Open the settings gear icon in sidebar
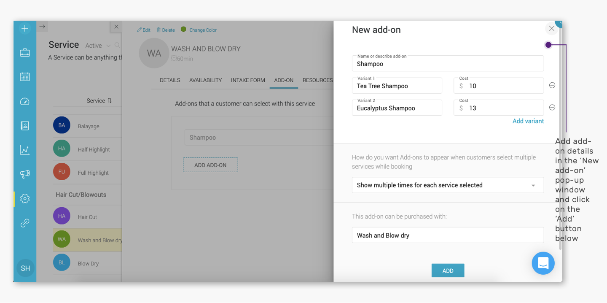The image size is (607, 303). (x=25, y=198)
